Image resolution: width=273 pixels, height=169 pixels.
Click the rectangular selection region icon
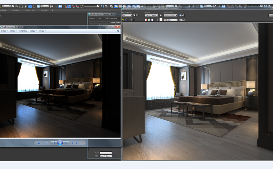[x=21, y=6]
